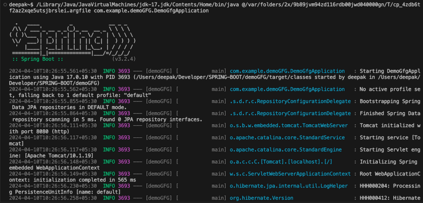Click the "o.hibernate.jpa.internal.util.LogHelper" logger name
Screen dimensions: 423x203
[289, 186]
